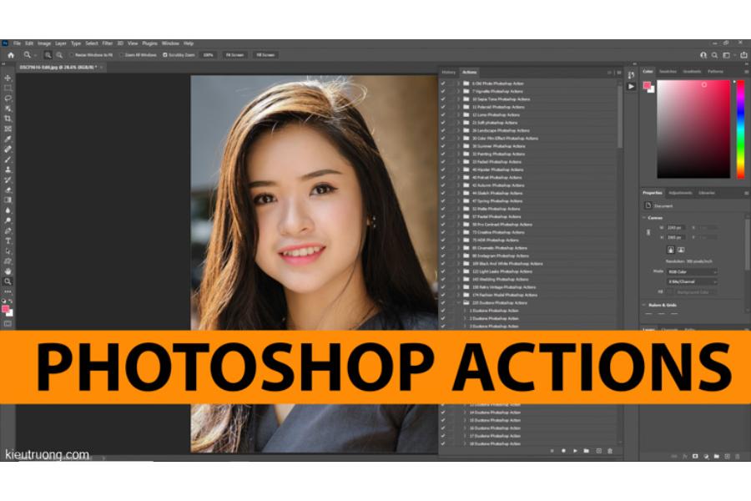Select the Zoom tool in the toolbox
This screenshot has height=501, width=751.
tap(8, 281)
